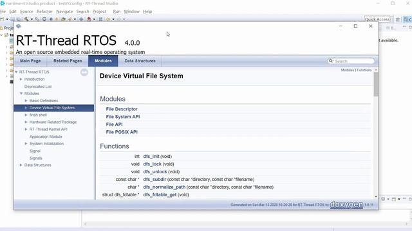Open dropdown arrow next to New icon

tap(7, 19)
